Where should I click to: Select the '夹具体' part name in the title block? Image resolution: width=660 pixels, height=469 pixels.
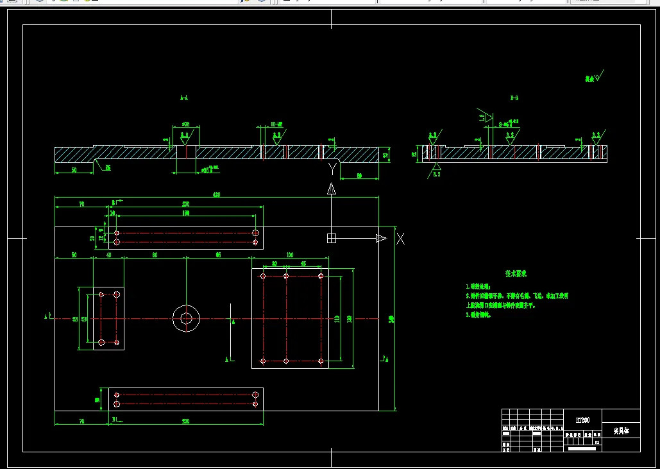coord(622,431)
